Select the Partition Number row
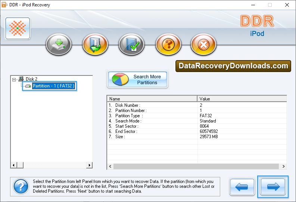This screenshot has height=202, width=296. [x=197, y=111]
